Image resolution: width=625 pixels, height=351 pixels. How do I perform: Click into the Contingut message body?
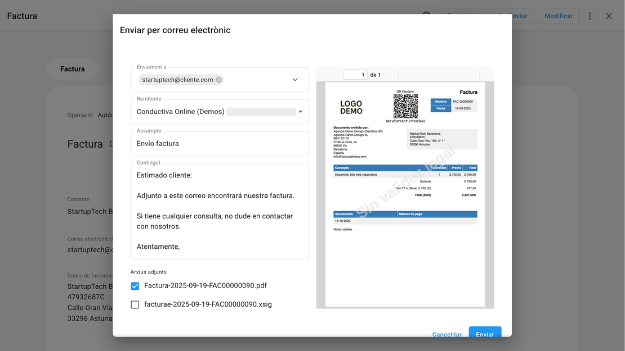click(x=220, y=211)
